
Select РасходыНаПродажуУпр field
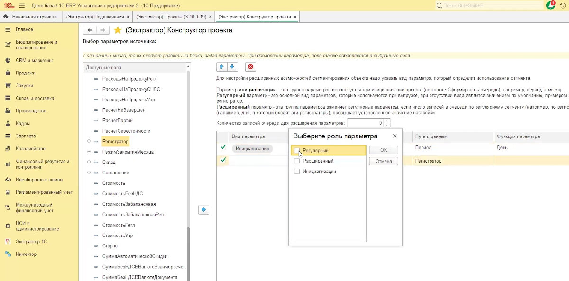(x=128, y=100)
